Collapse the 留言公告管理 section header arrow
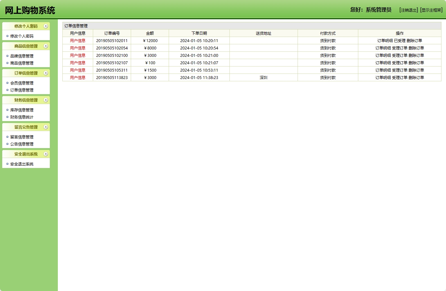 (x=46, y=127)
